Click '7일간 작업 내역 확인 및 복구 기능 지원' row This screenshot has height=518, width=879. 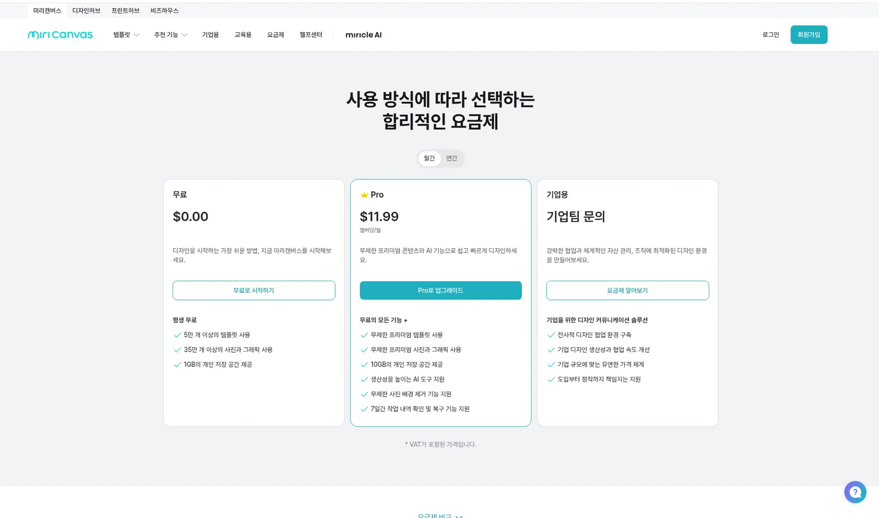coord(415,409)
